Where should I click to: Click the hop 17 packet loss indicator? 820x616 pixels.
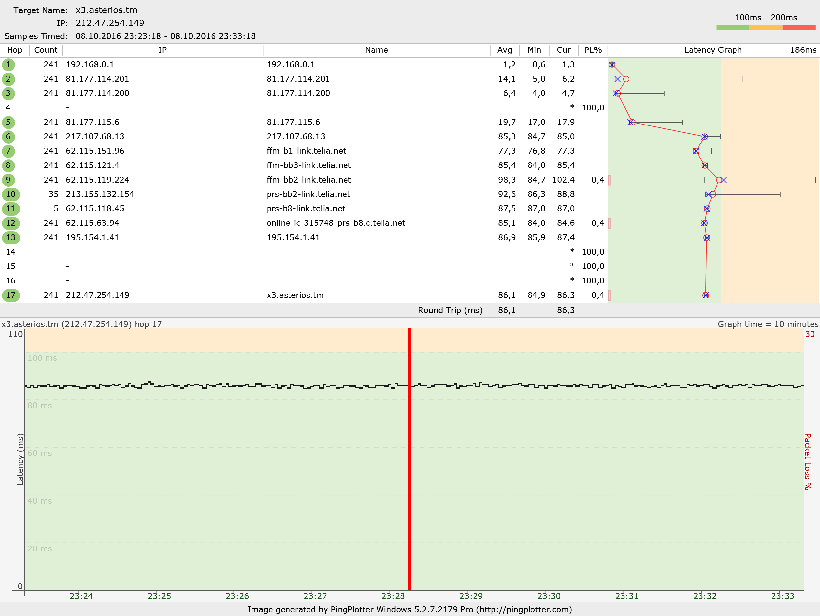tap(609, 295)
